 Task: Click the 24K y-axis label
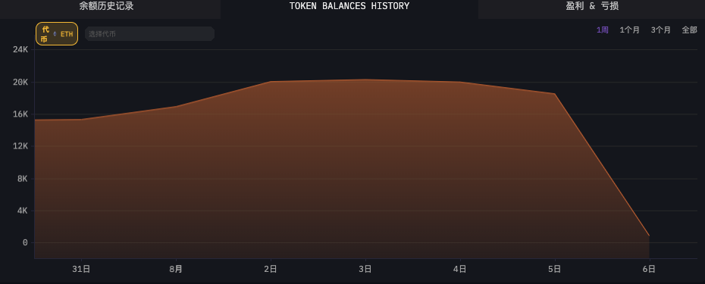(20, 49)
